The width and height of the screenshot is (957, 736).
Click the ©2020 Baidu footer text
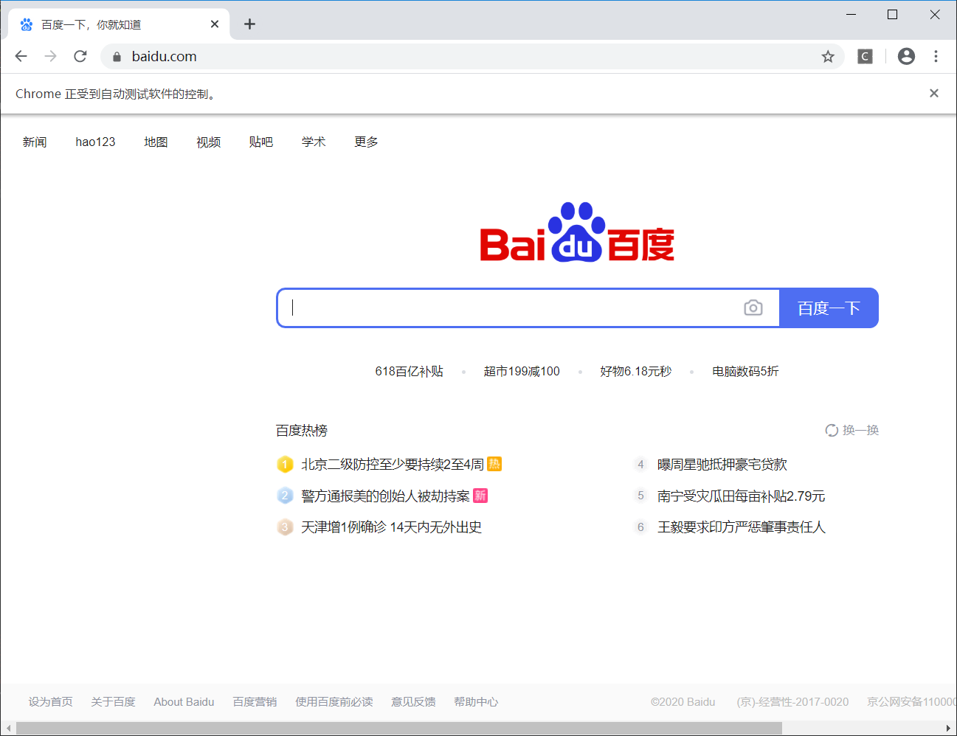(x=683, y=702)
